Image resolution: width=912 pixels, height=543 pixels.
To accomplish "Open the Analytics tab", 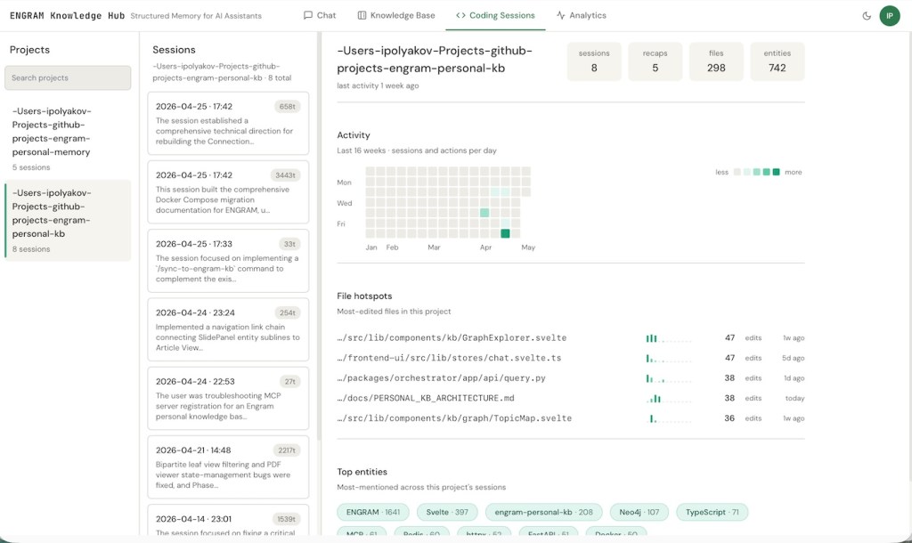I will click(x=581, y=15).
